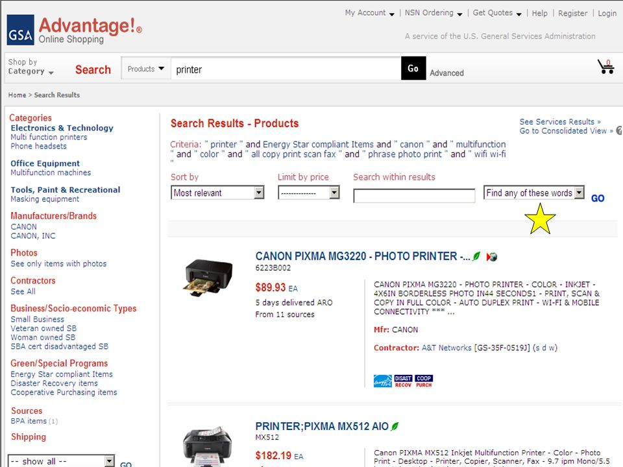Click the Energy Star badge icon

383,381
